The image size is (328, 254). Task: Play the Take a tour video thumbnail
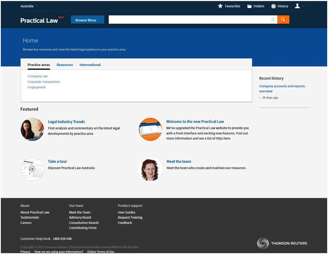click(32, 169)
